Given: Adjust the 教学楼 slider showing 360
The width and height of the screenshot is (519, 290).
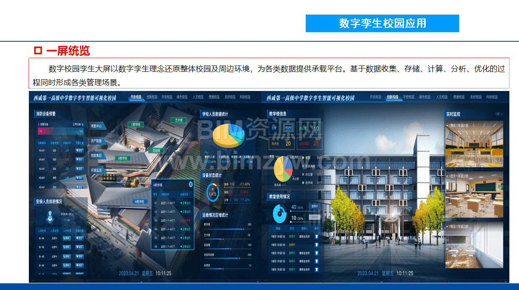Looking at the screenshot, I should tap(228, 229).
